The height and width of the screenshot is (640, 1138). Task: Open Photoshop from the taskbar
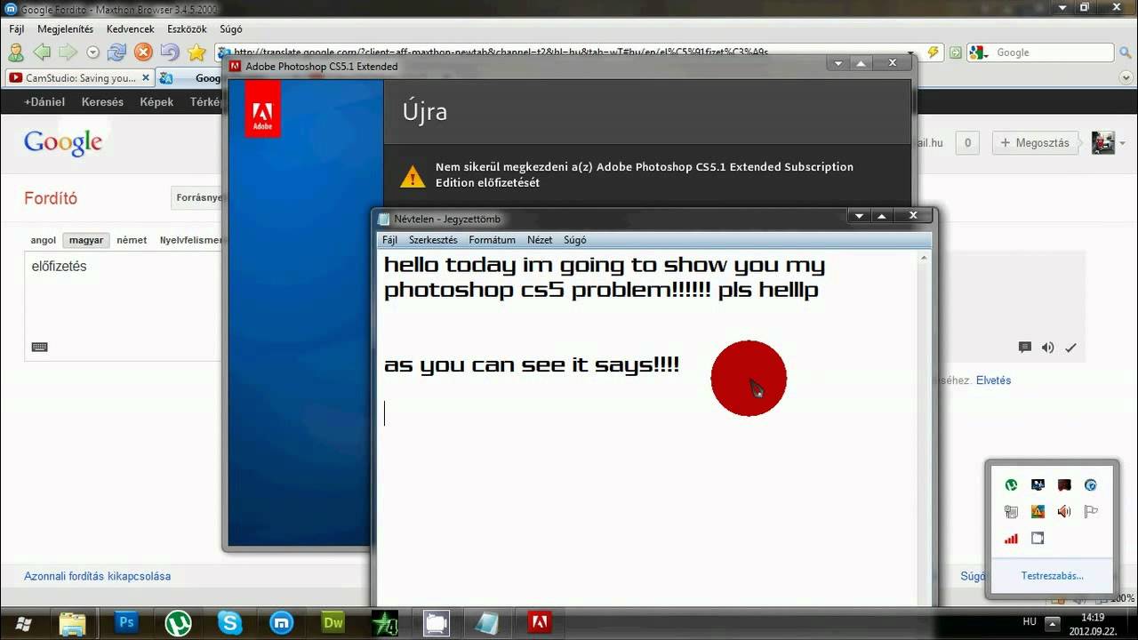coord(126,622)
